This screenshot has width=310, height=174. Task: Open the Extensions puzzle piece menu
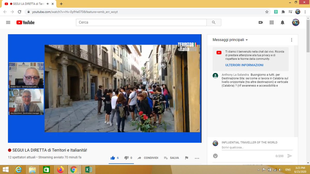(283, 12)
